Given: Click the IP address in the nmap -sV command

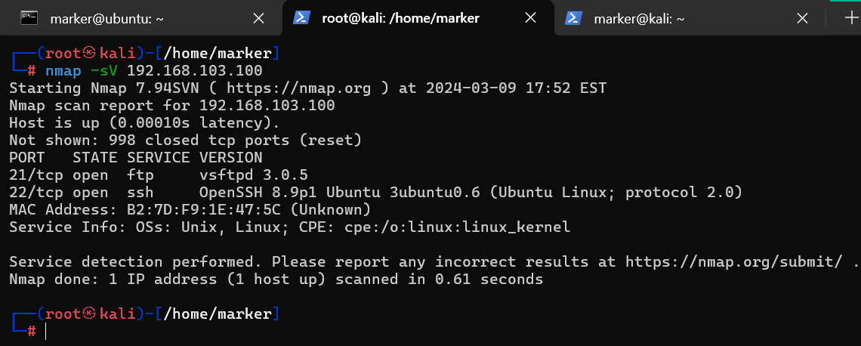Looking at the screenshot, I should [194, 71].
